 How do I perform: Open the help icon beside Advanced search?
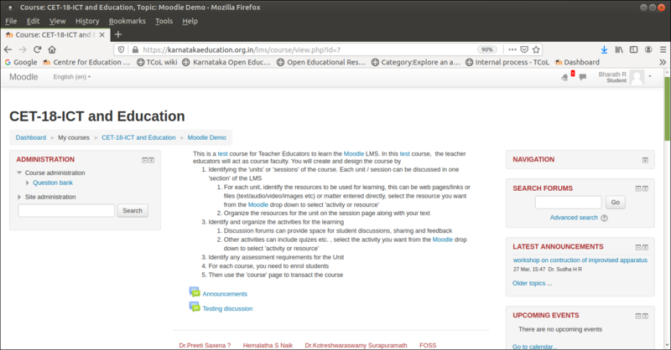click(x=604, y=218)
